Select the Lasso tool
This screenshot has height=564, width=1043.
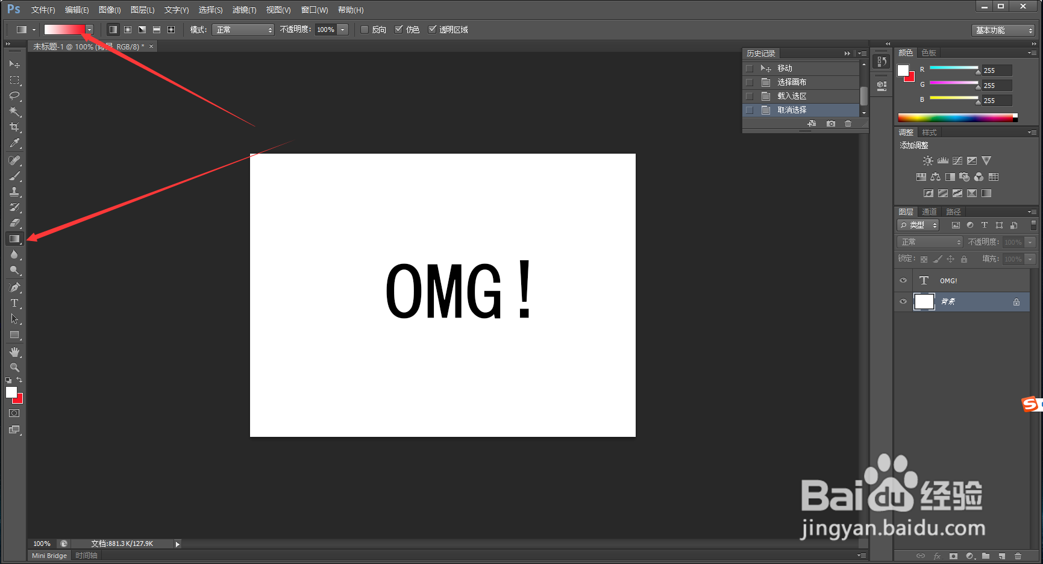14,96
